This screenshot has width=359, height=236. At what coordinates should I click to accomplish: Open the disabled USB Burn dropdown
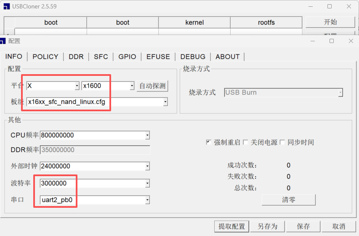point(283,92)
